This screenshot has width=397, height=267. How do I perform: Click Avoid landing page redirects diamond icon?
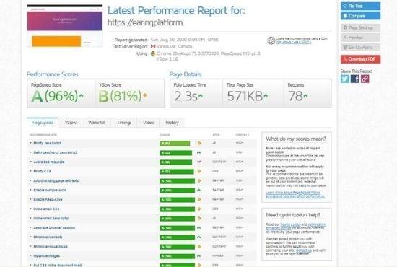coord(199,180)
